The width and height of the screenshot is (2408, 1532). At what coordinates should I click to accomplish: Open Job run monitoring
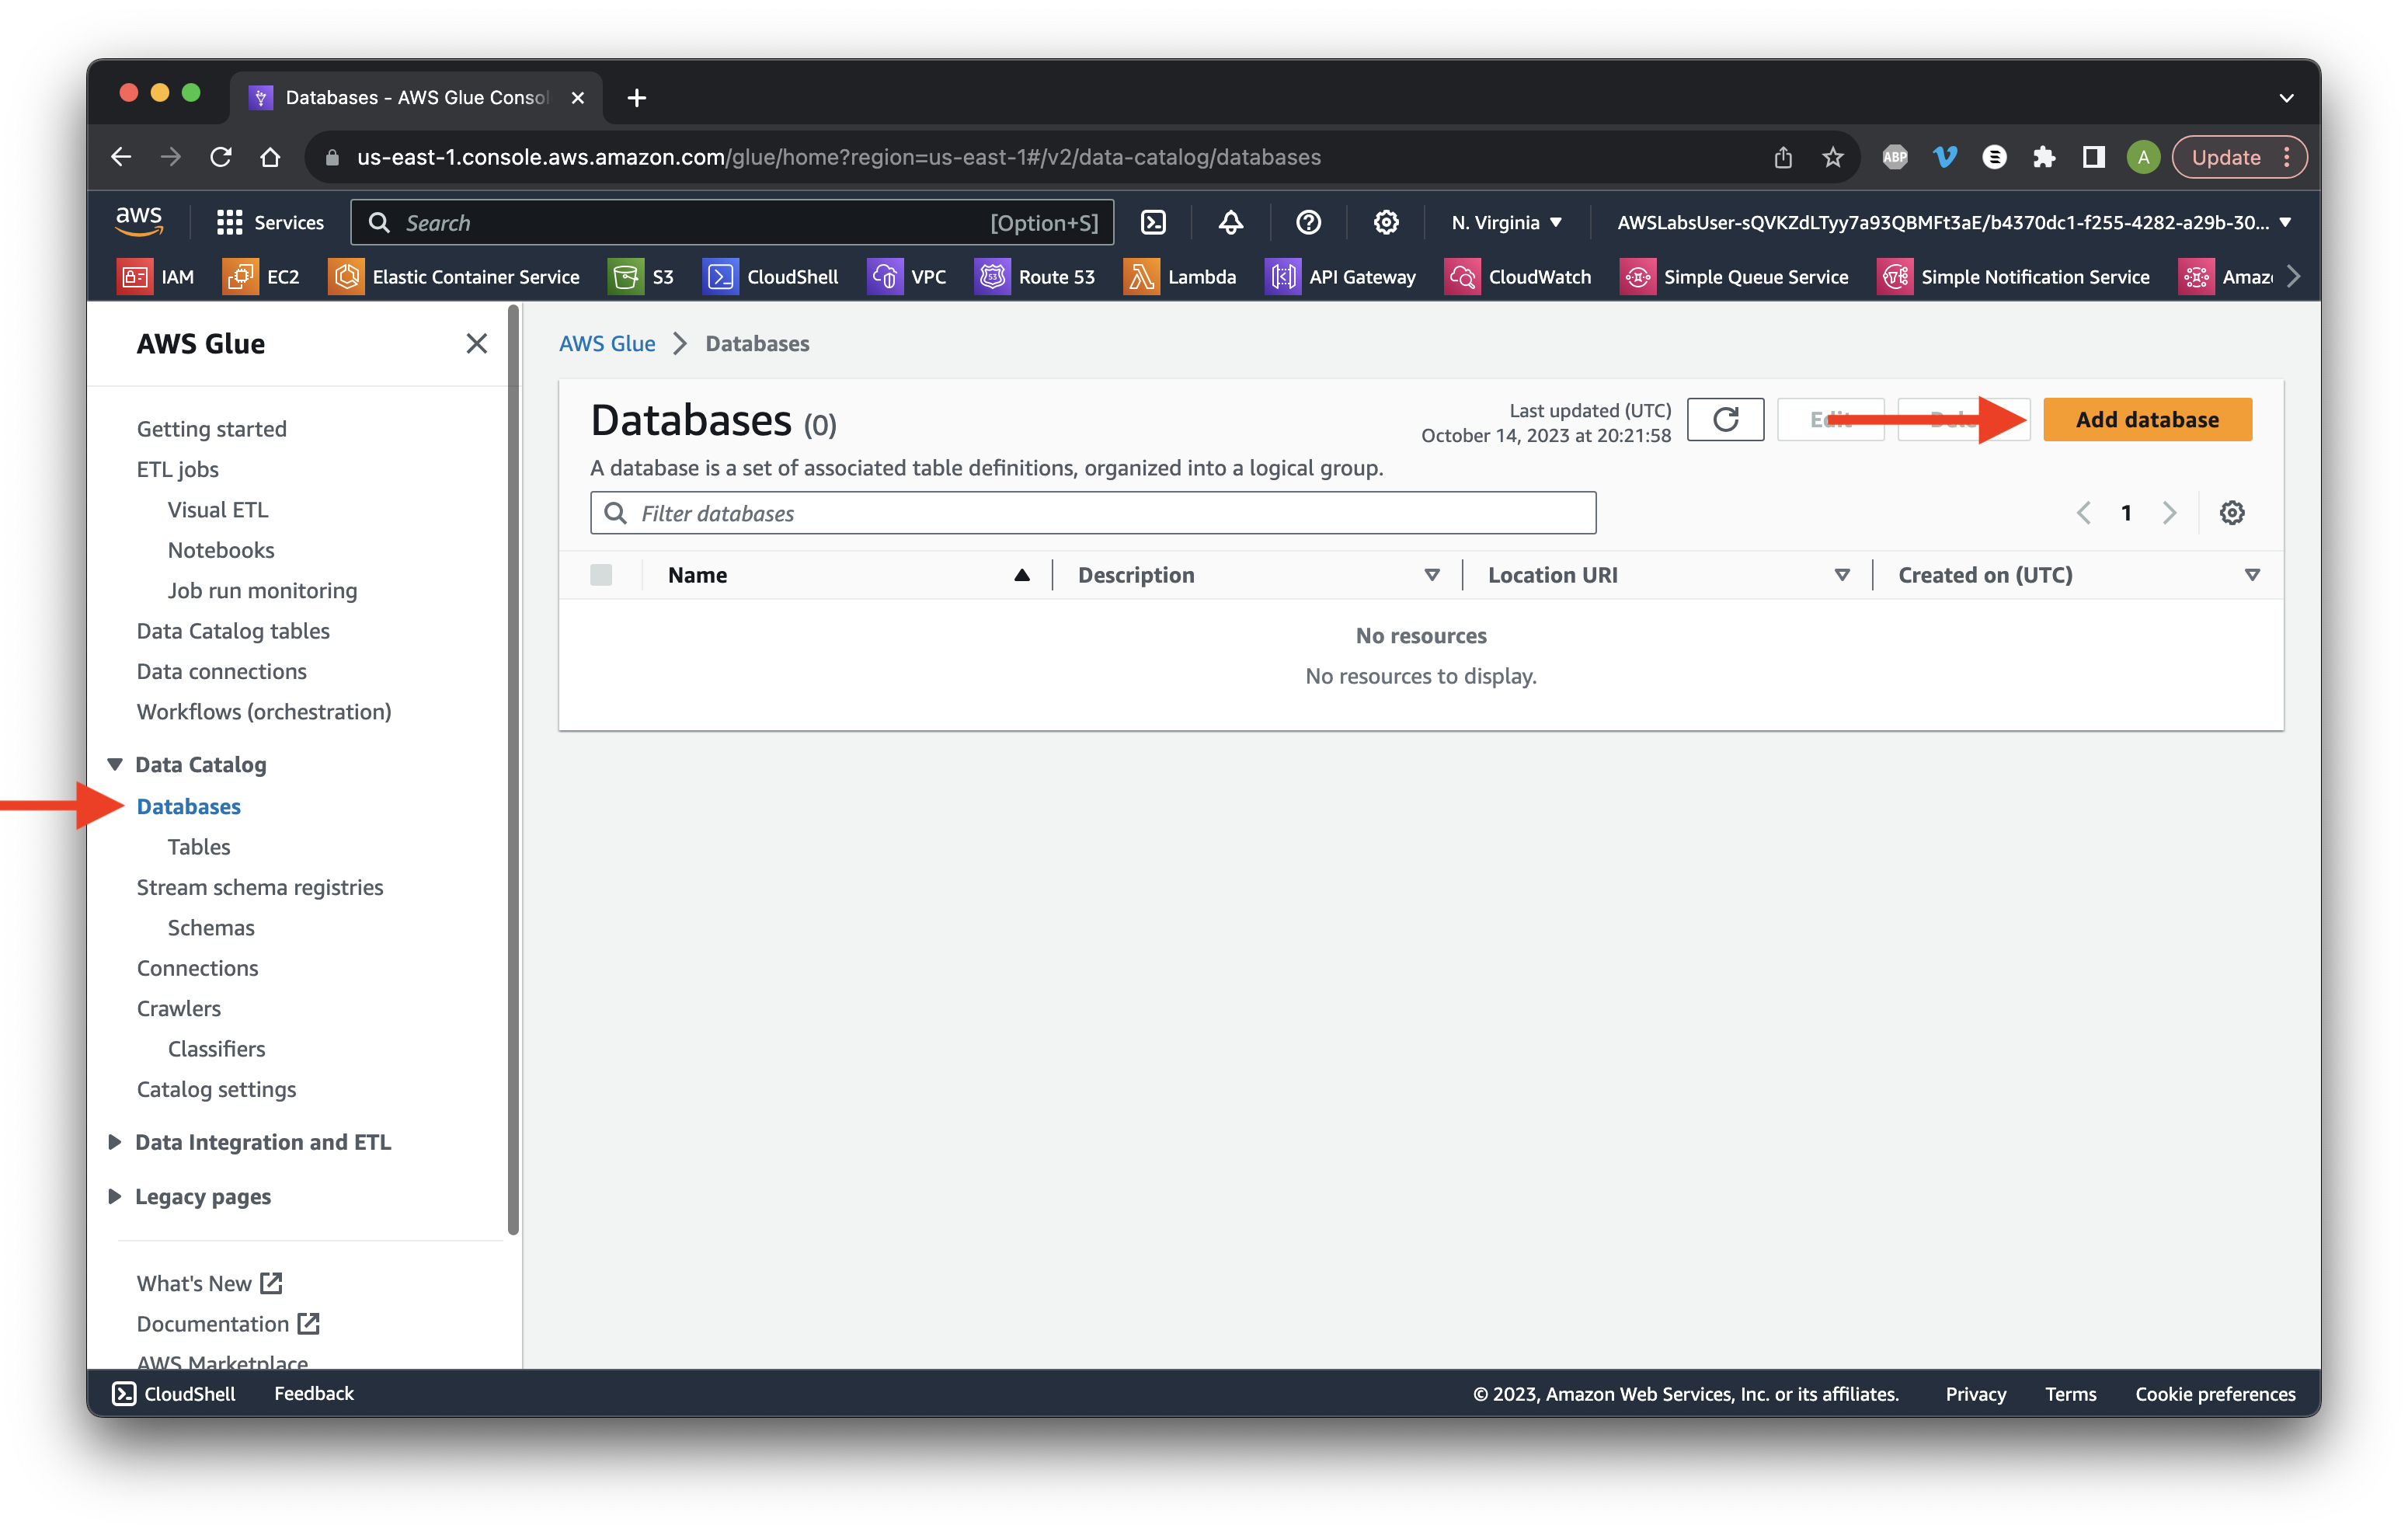click(261, 591)
